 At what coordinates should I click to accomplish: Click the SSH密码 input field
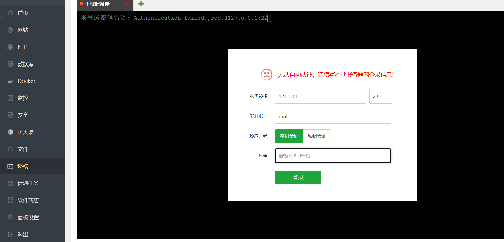(333, 156)
